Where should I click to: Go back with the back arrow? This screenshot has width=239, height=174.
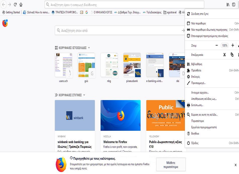pyautogui.click(x=4, y=5)
